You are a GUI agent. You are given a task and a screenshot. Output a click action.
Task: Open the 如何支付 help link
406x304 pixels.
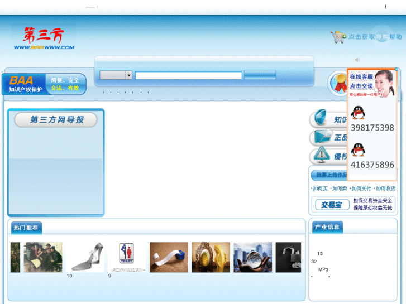(361, 189)
